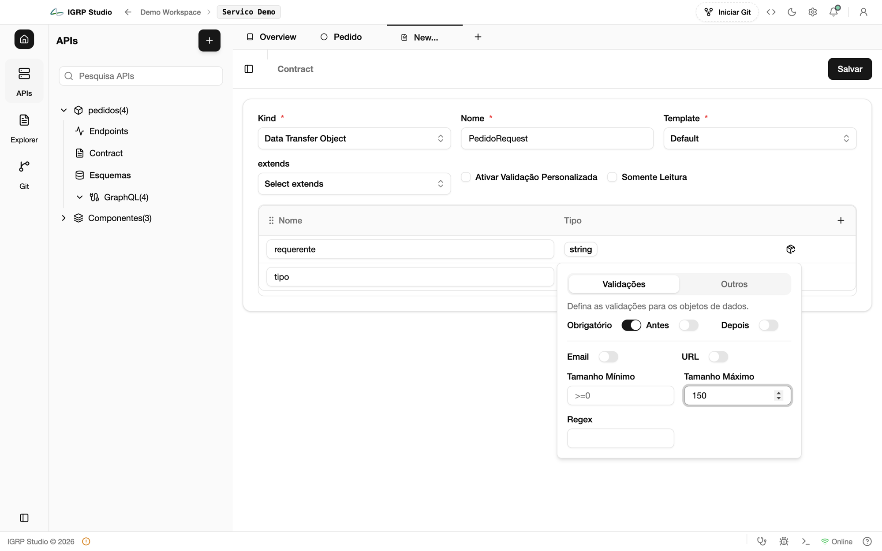The image size is (882, 551).
Task: Add a new field with plus icon
Action: coord(841,220)
